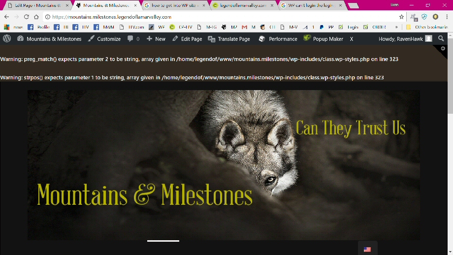
Task: Click the US flag language switcher
Action: pos(367,250)
